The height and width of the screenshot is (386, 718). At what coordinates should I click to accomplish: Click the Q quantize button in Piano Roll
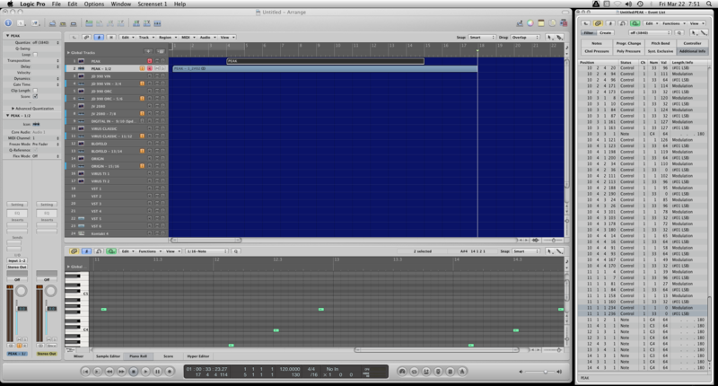click(x=236, y=251)
